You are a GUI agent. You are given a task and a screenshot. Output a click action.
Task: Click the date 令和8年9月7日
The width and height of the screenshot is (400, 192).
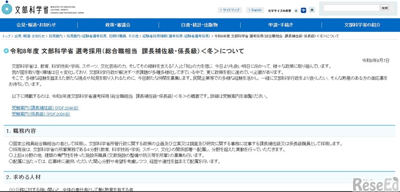tap(376, 60)
